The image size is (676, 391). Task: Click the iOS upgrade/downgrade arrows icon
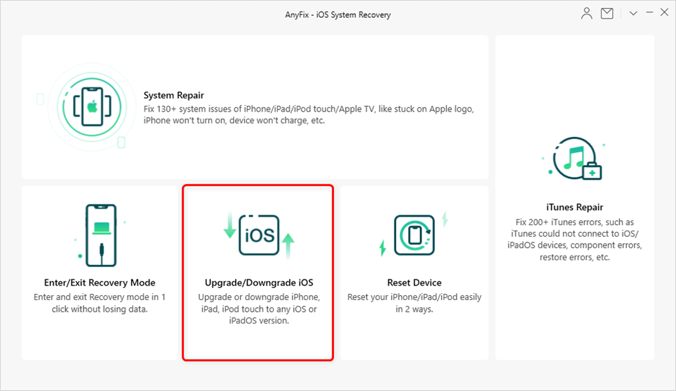click(259, 235)
